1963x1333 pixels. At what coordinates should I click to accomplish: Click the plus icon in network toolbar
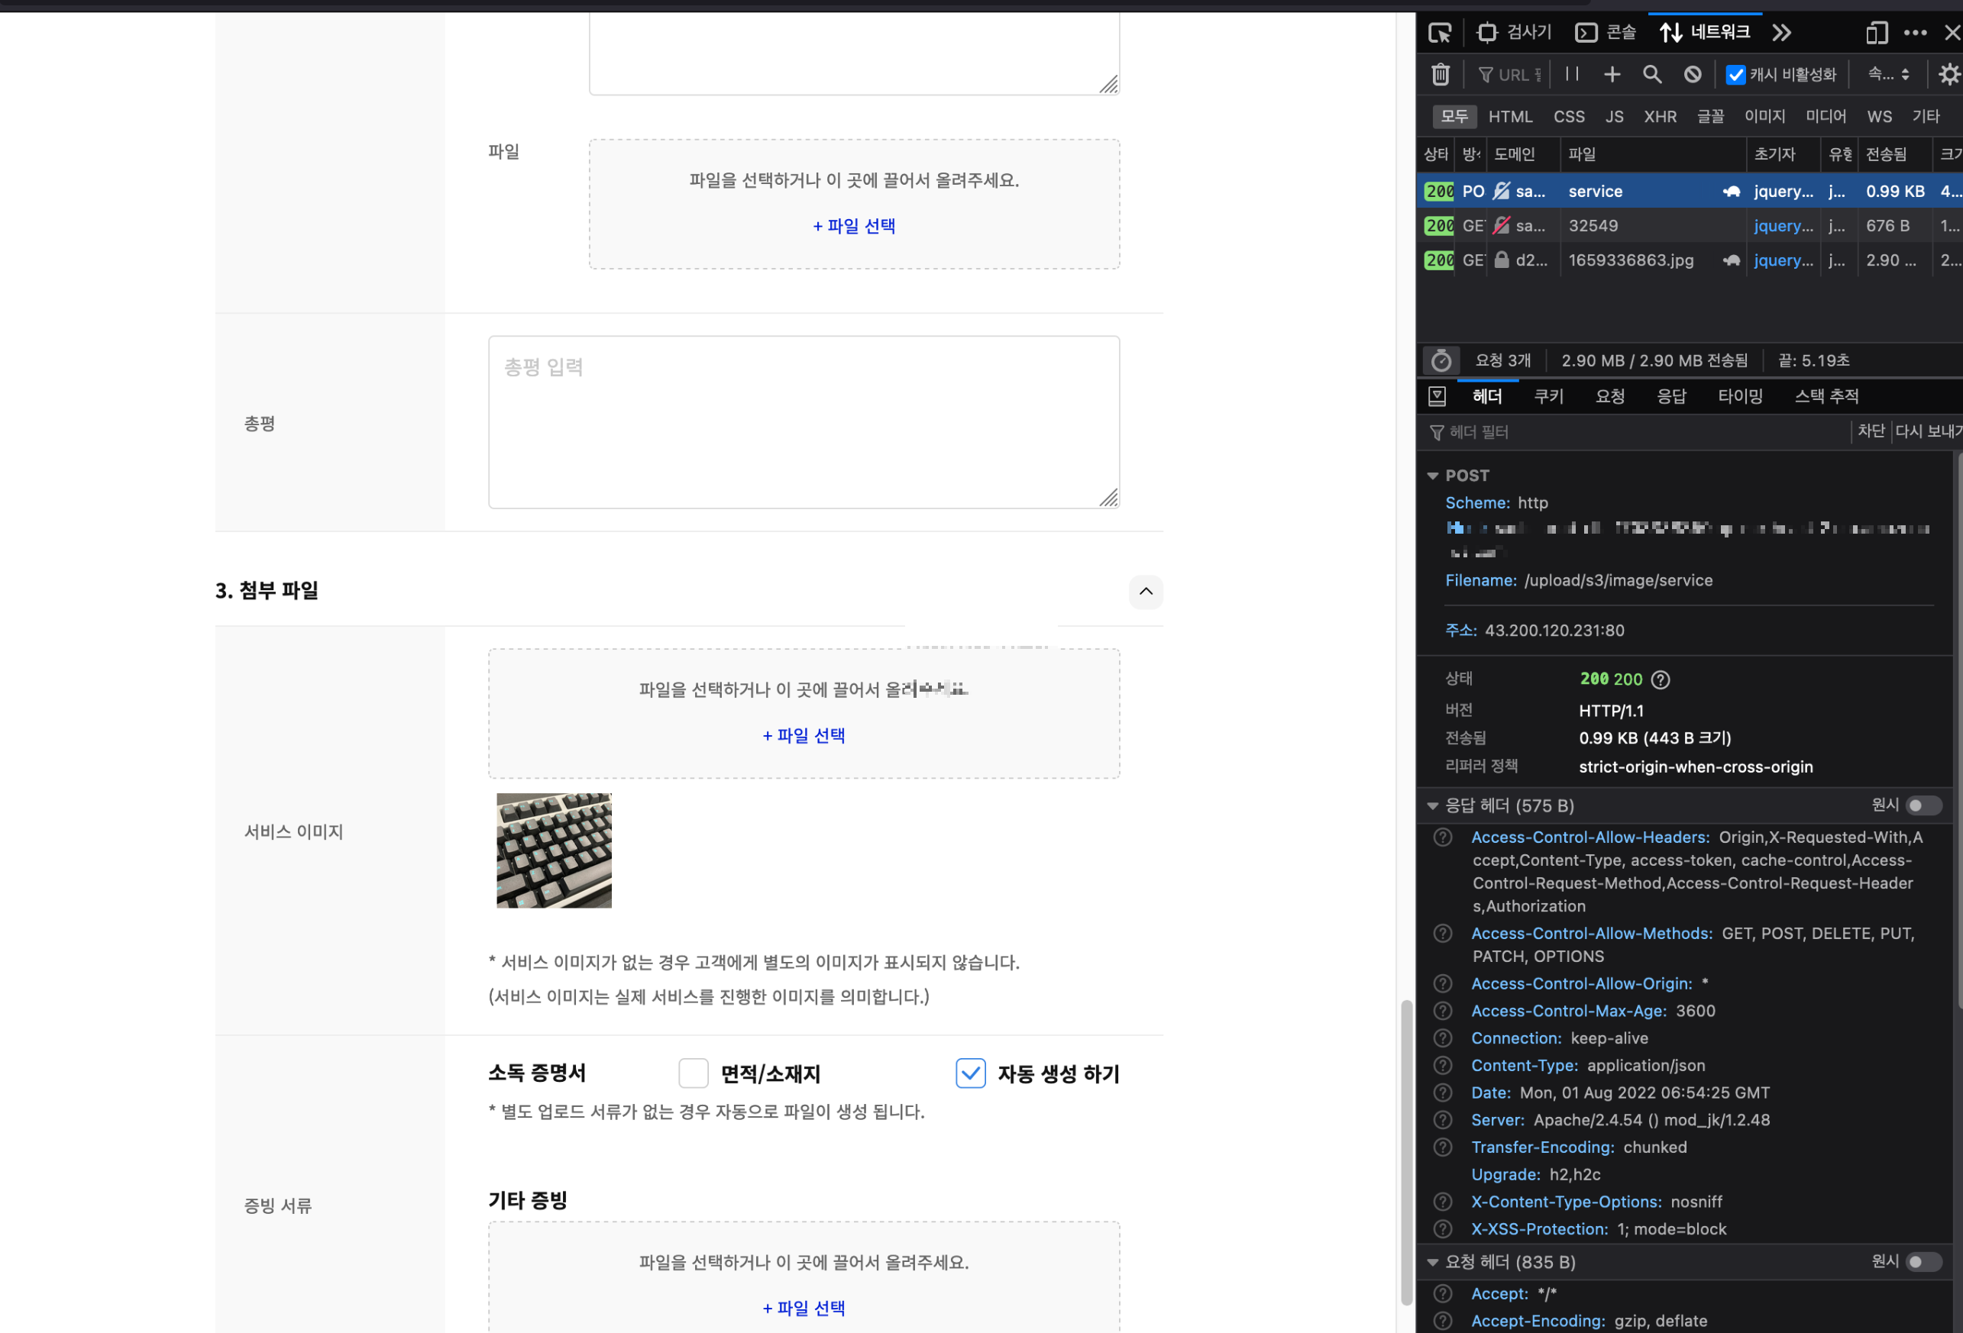tap(1612, 74)
